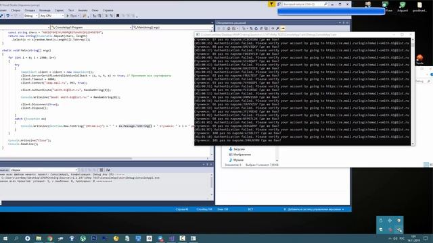Click the taskbar clock and date
The width and height of the screenshot is (433, 243).
click(413, 238)
